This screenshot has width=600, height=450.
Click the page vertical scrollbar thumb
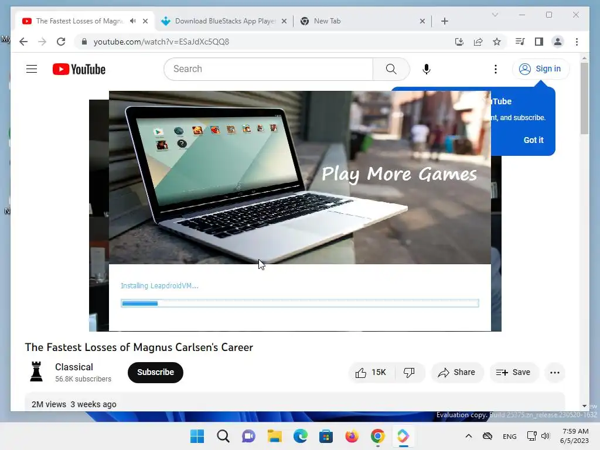pos(584,98)
